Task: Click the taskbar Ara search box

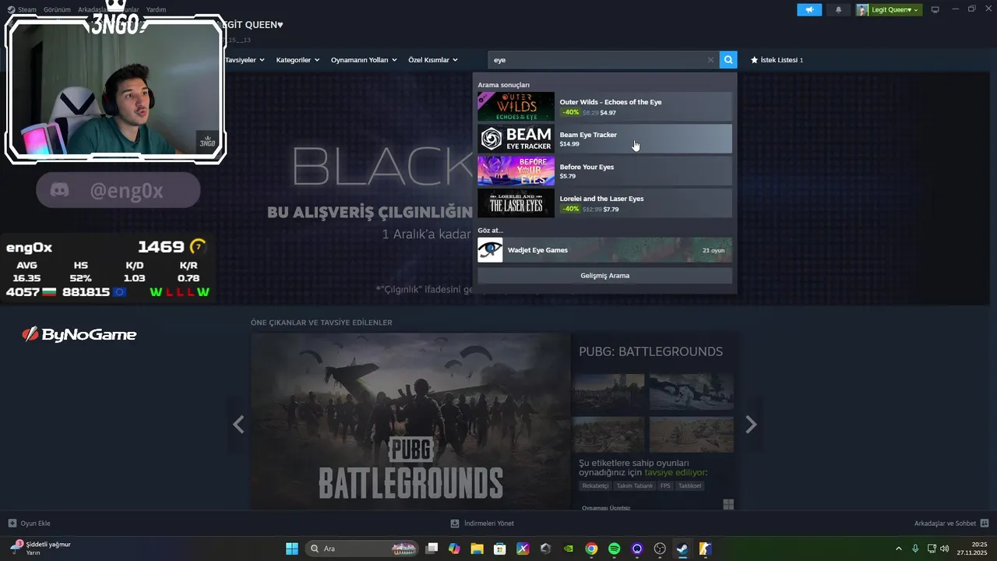Action: (362, 549)
